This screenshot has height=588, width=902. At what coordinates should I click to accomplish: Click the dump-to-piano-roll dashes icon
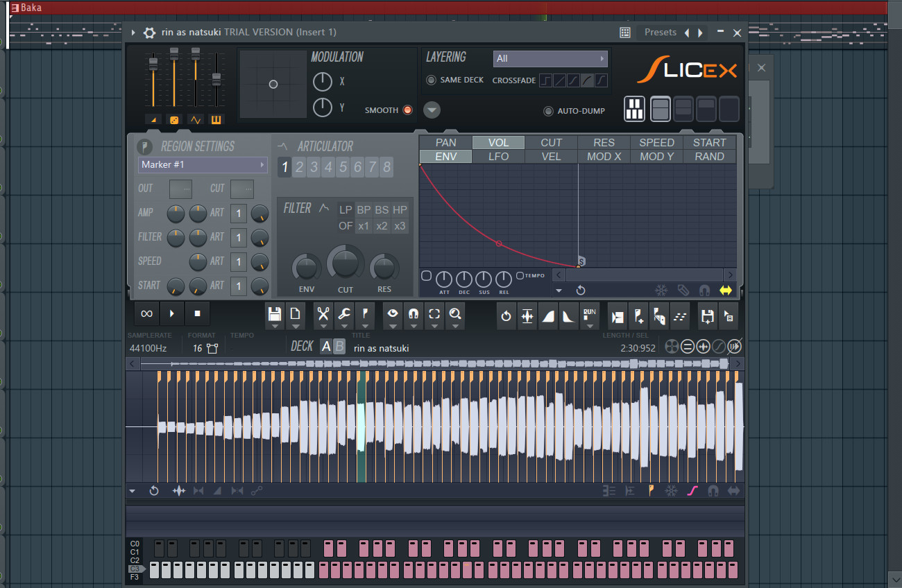tap(680, 316)
